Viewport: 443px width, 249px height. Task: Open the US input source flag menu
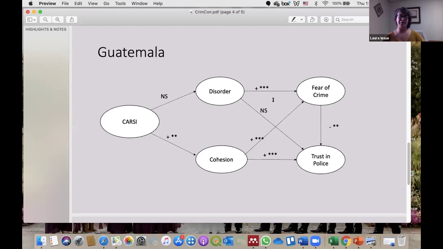306,3
